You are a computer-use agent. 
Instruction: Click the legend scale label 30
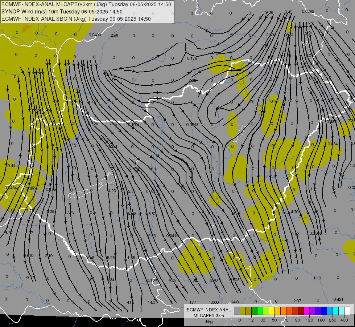(263, 320)
